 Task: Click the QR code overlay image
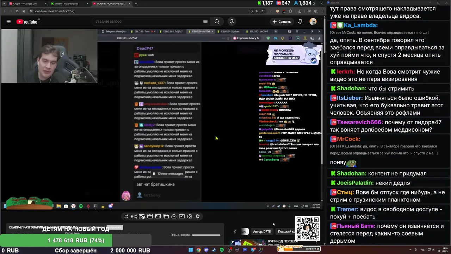[x=308, y=228]
